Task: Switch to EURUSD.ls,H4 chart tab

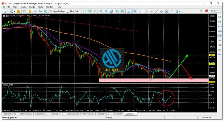Action: (10, 114)
